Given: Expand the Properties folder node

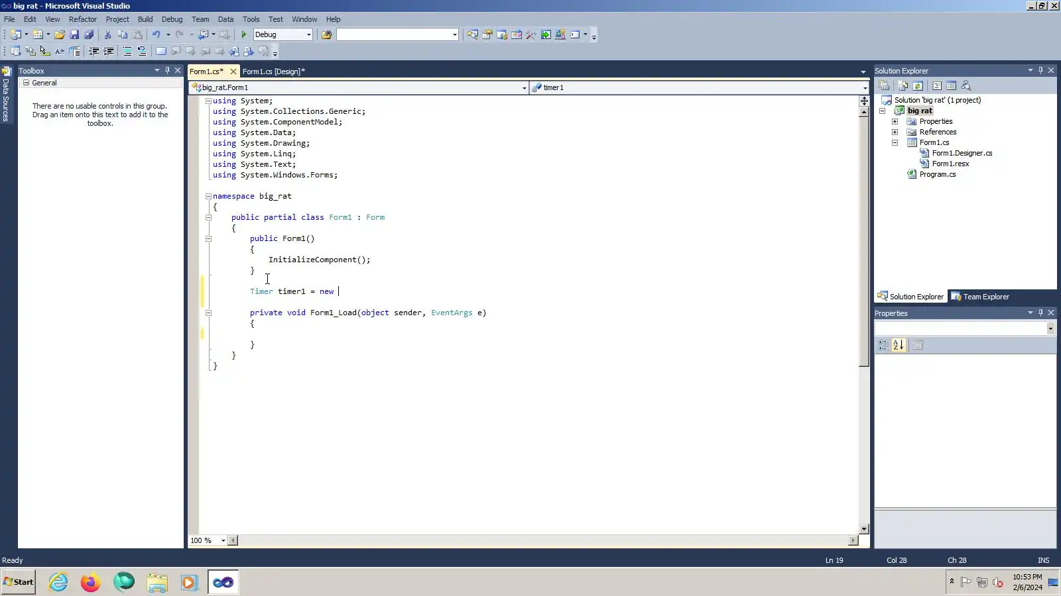Looking at the screenshot, I should [x=895, y=121].
